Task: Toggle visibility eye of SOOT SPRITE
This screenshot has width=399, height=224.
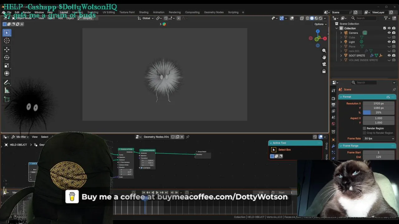Action: point(389,55)
